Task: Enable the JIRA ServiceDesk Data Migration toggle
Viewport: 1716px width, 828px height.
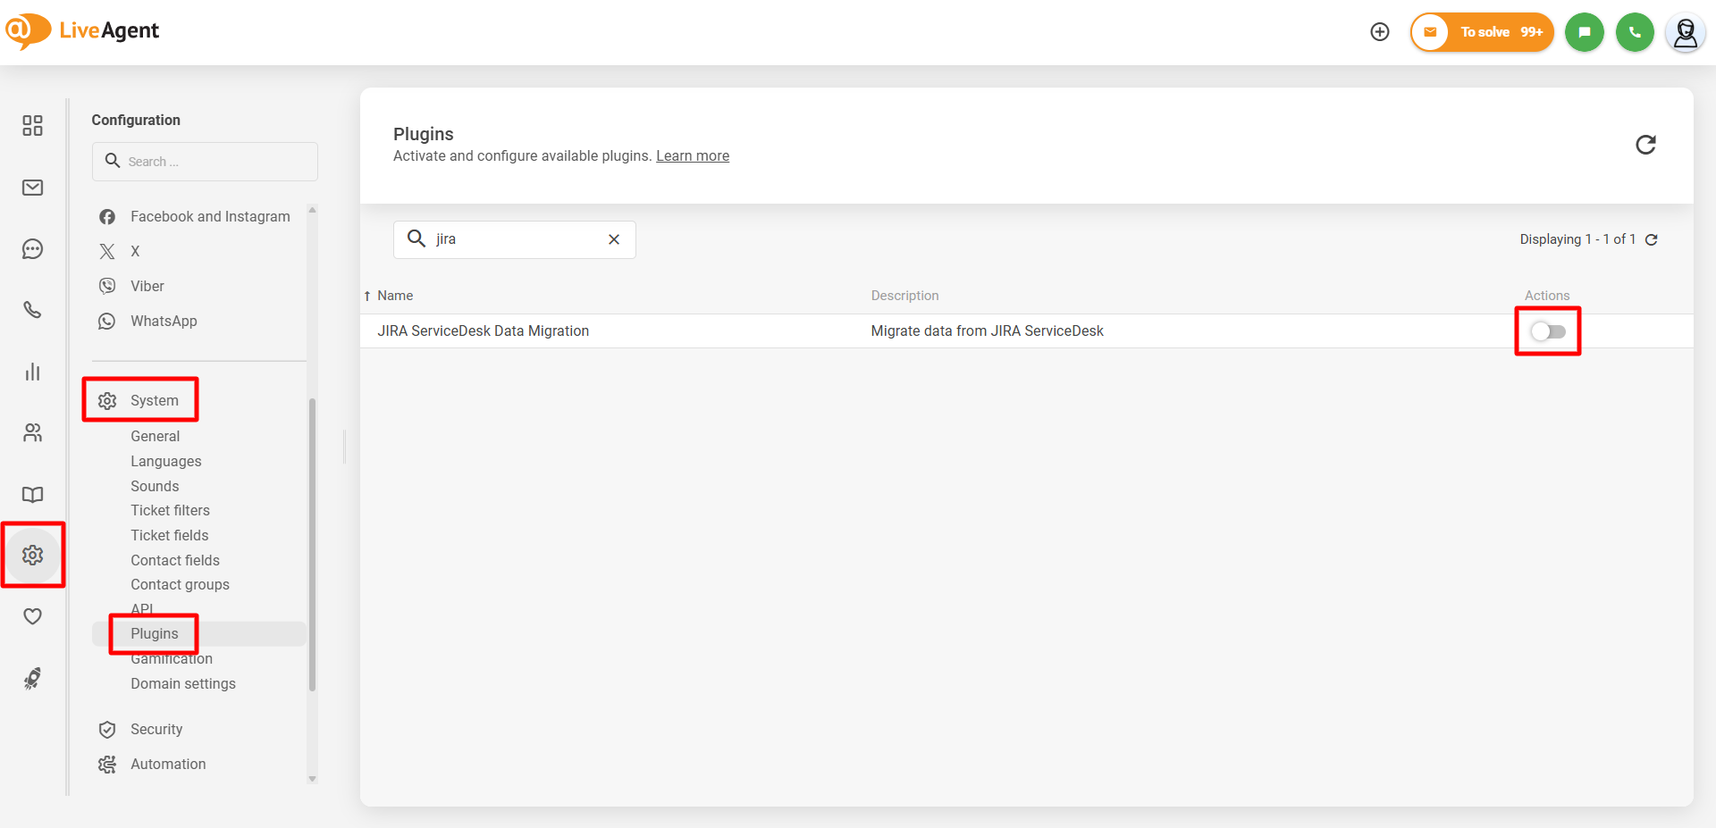Action: tap(1547, 331)
